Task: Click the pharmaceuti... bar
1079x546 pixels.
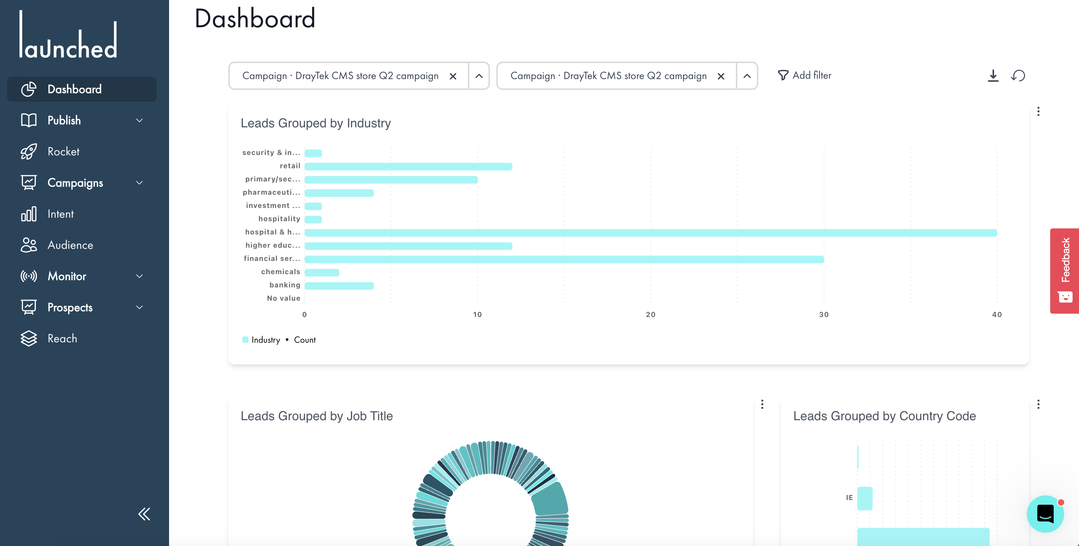Action: pos(339,193)
